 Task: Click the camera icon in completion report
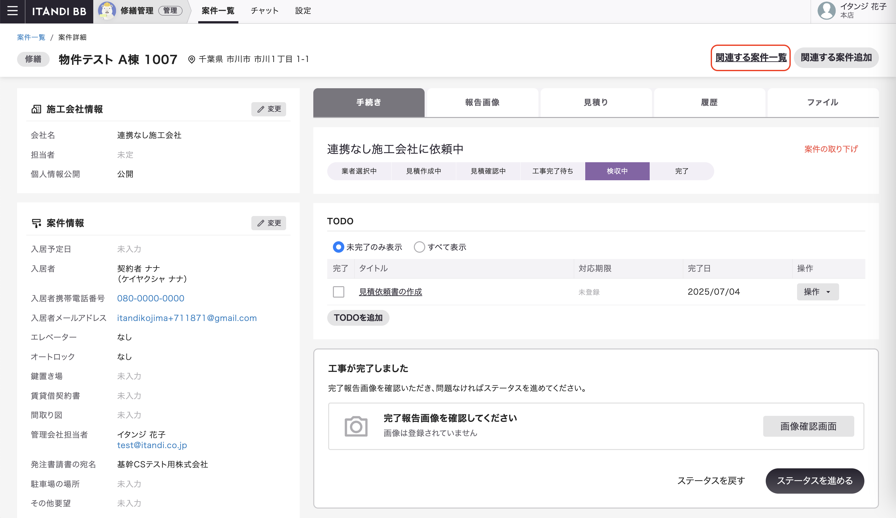tap(356, 426)
